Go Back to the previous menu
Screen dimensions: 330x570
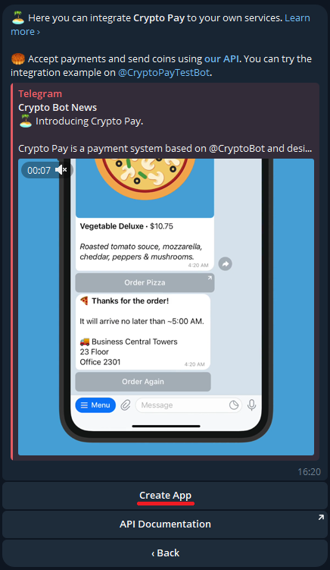click(x=165, y=553)
